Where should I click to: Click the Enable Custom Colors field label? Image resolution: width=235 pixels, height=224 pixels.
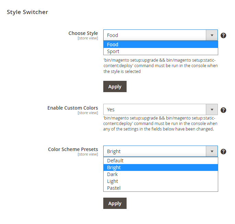[73, 108]
